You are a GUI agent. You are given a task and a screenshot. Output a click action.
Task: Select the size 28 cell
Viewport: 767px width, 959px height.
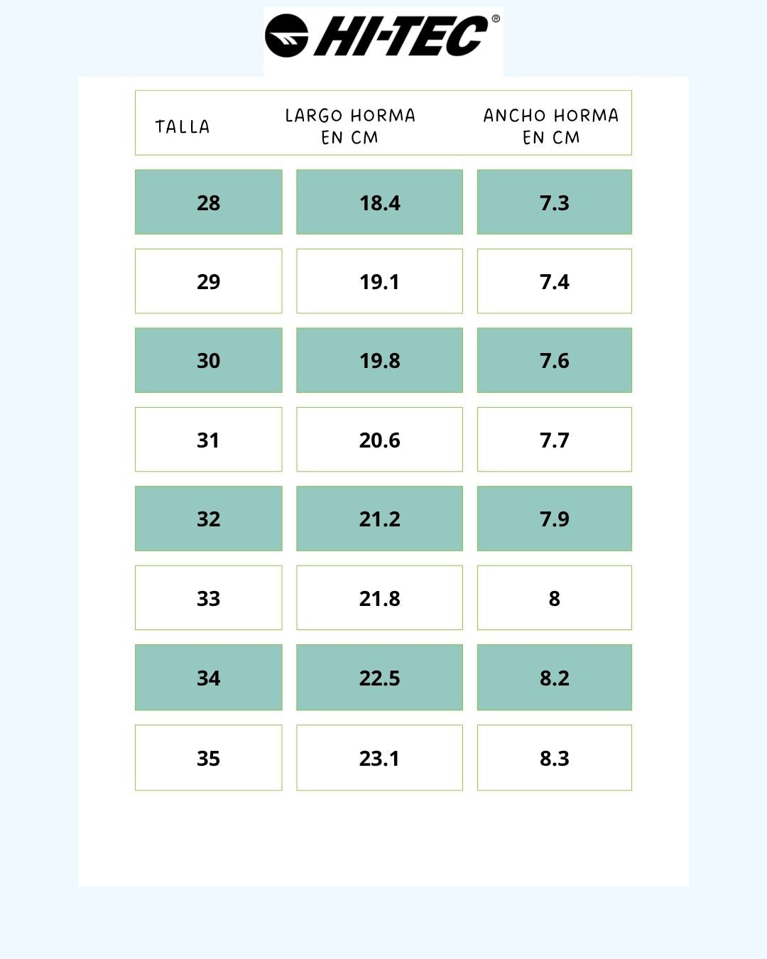click(208, 202)
